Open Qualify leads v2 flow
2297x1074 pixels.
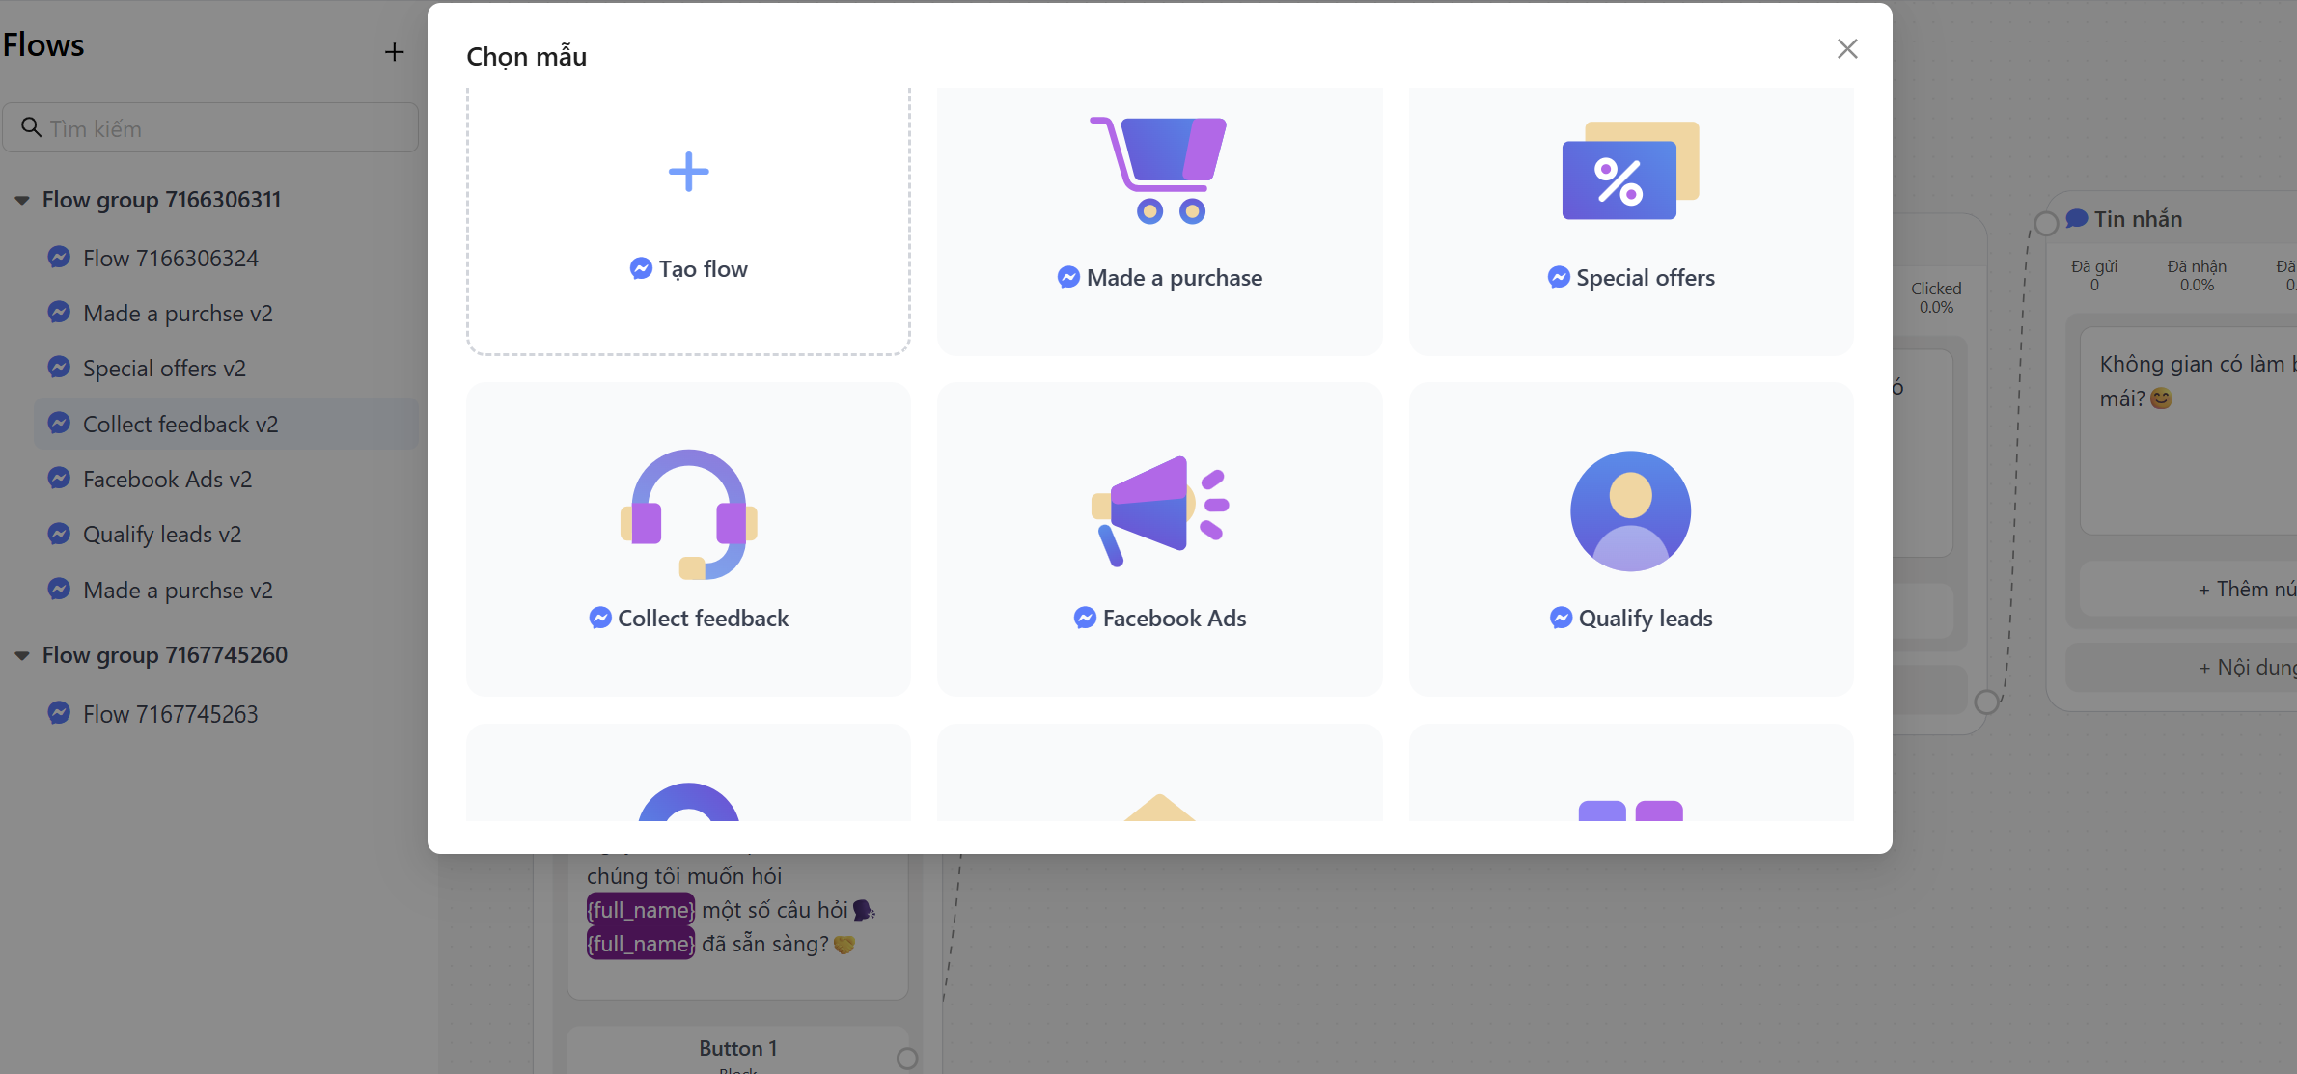(x=161, y=535)
